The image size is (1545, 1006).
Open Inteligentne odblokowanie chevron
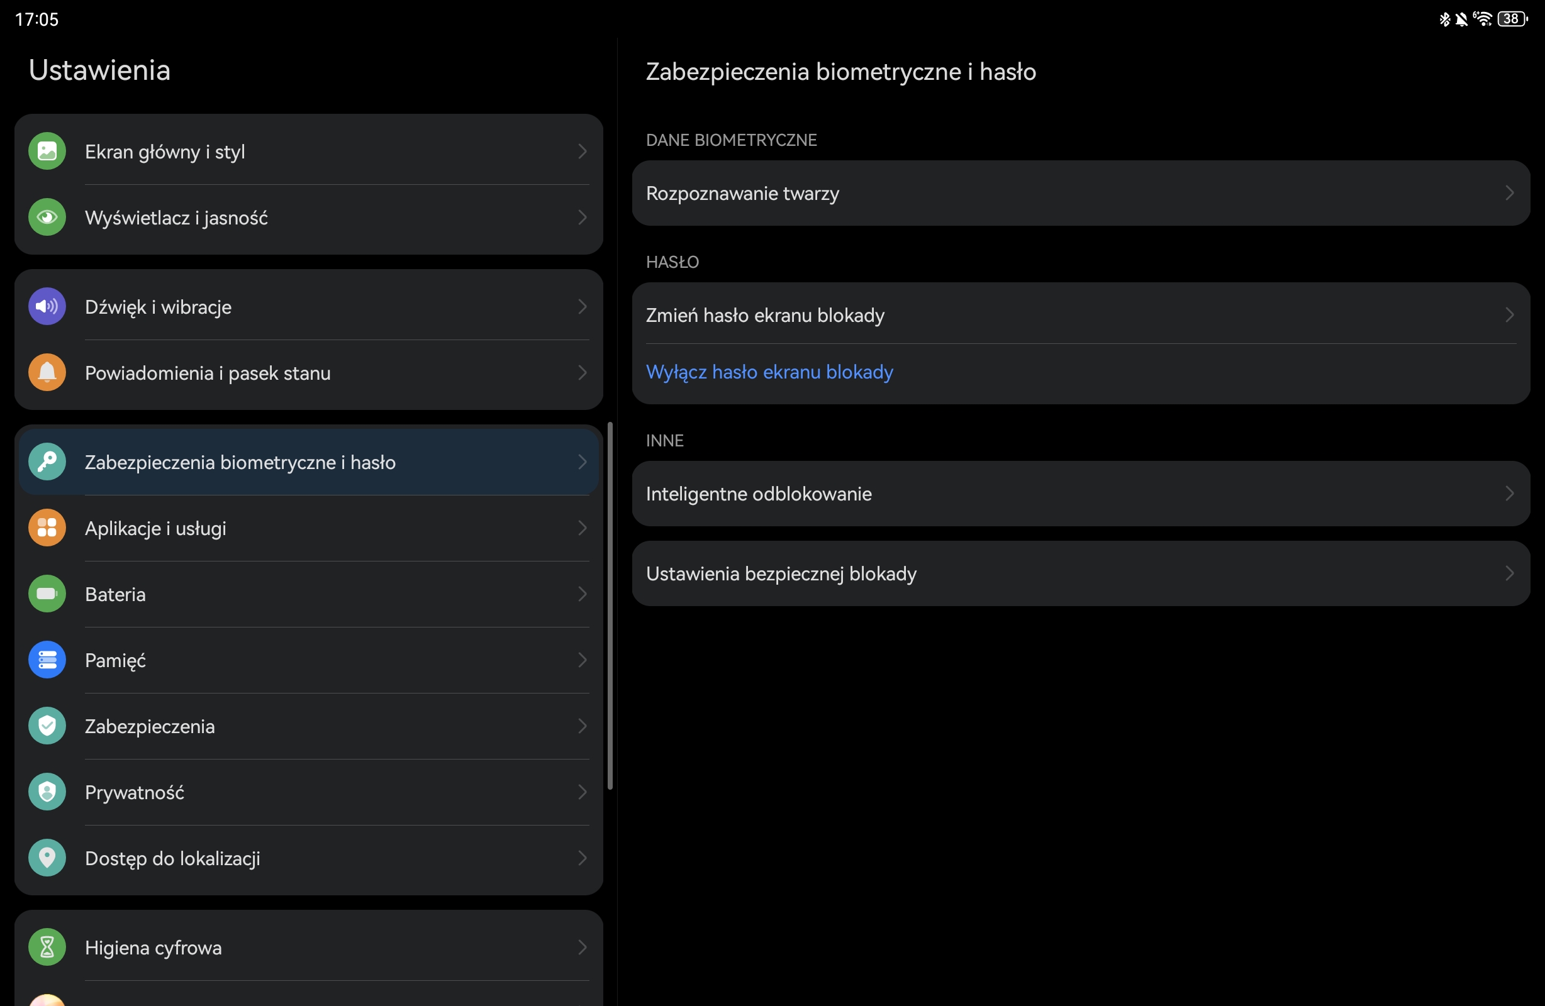click(x=1509, y=494)
